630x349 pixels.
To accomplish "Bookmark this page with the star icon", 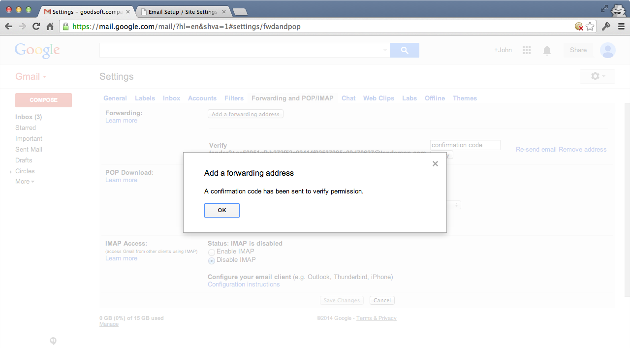I will click(590, 27).
